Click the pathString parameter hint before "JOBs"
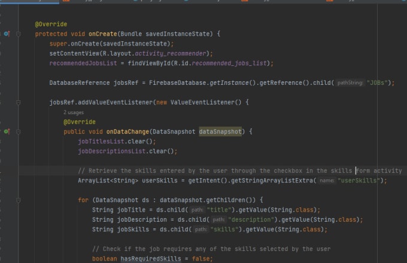The height and width of the screenshot is (263, 407). tap(350, 82)
